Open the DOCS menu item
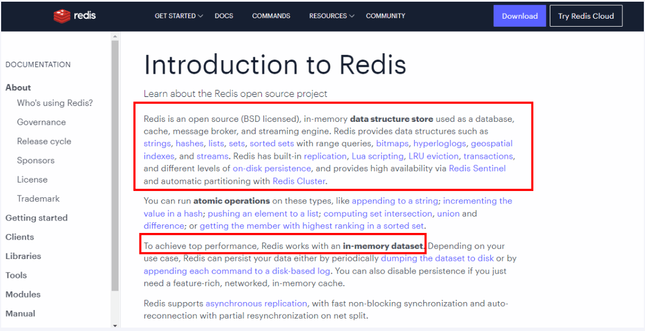The height and width of the screenshot is (331, 645). (224, 16)
